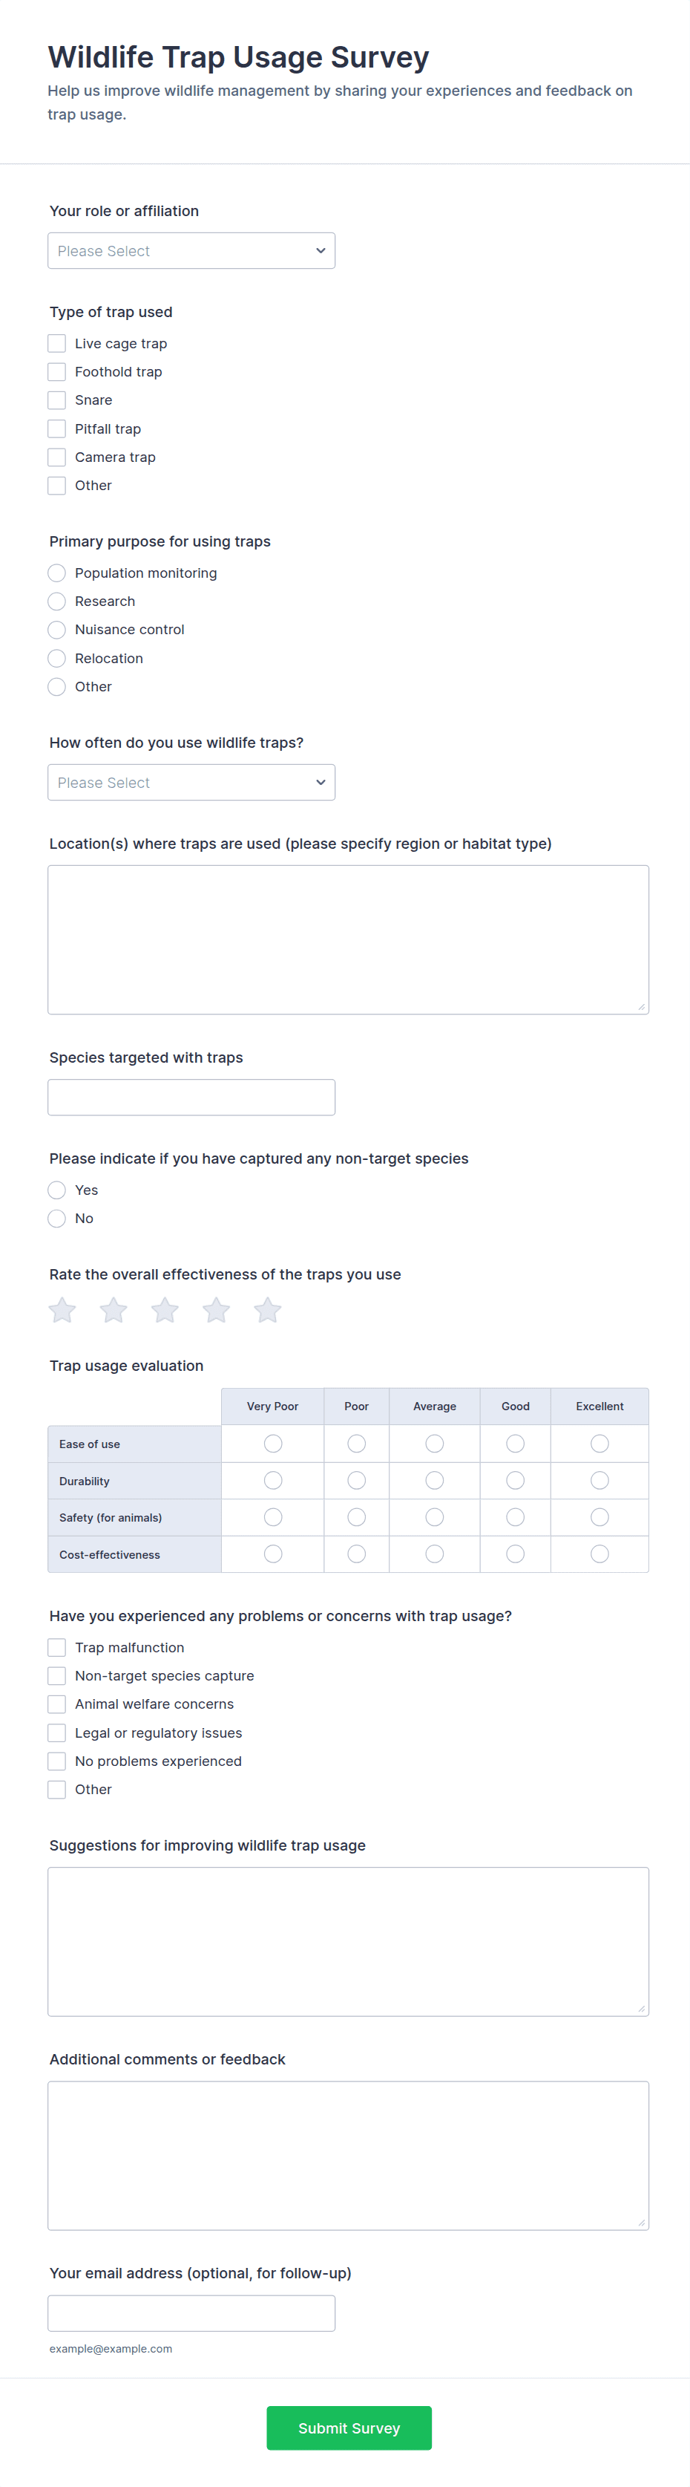
Task: Click the Suggestions for improving textarea
Action: click(x=349, y=1941)
